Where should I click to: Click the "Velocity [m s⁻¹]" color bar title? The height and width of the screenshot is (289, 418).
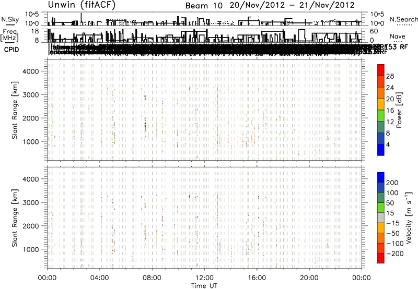409,218
